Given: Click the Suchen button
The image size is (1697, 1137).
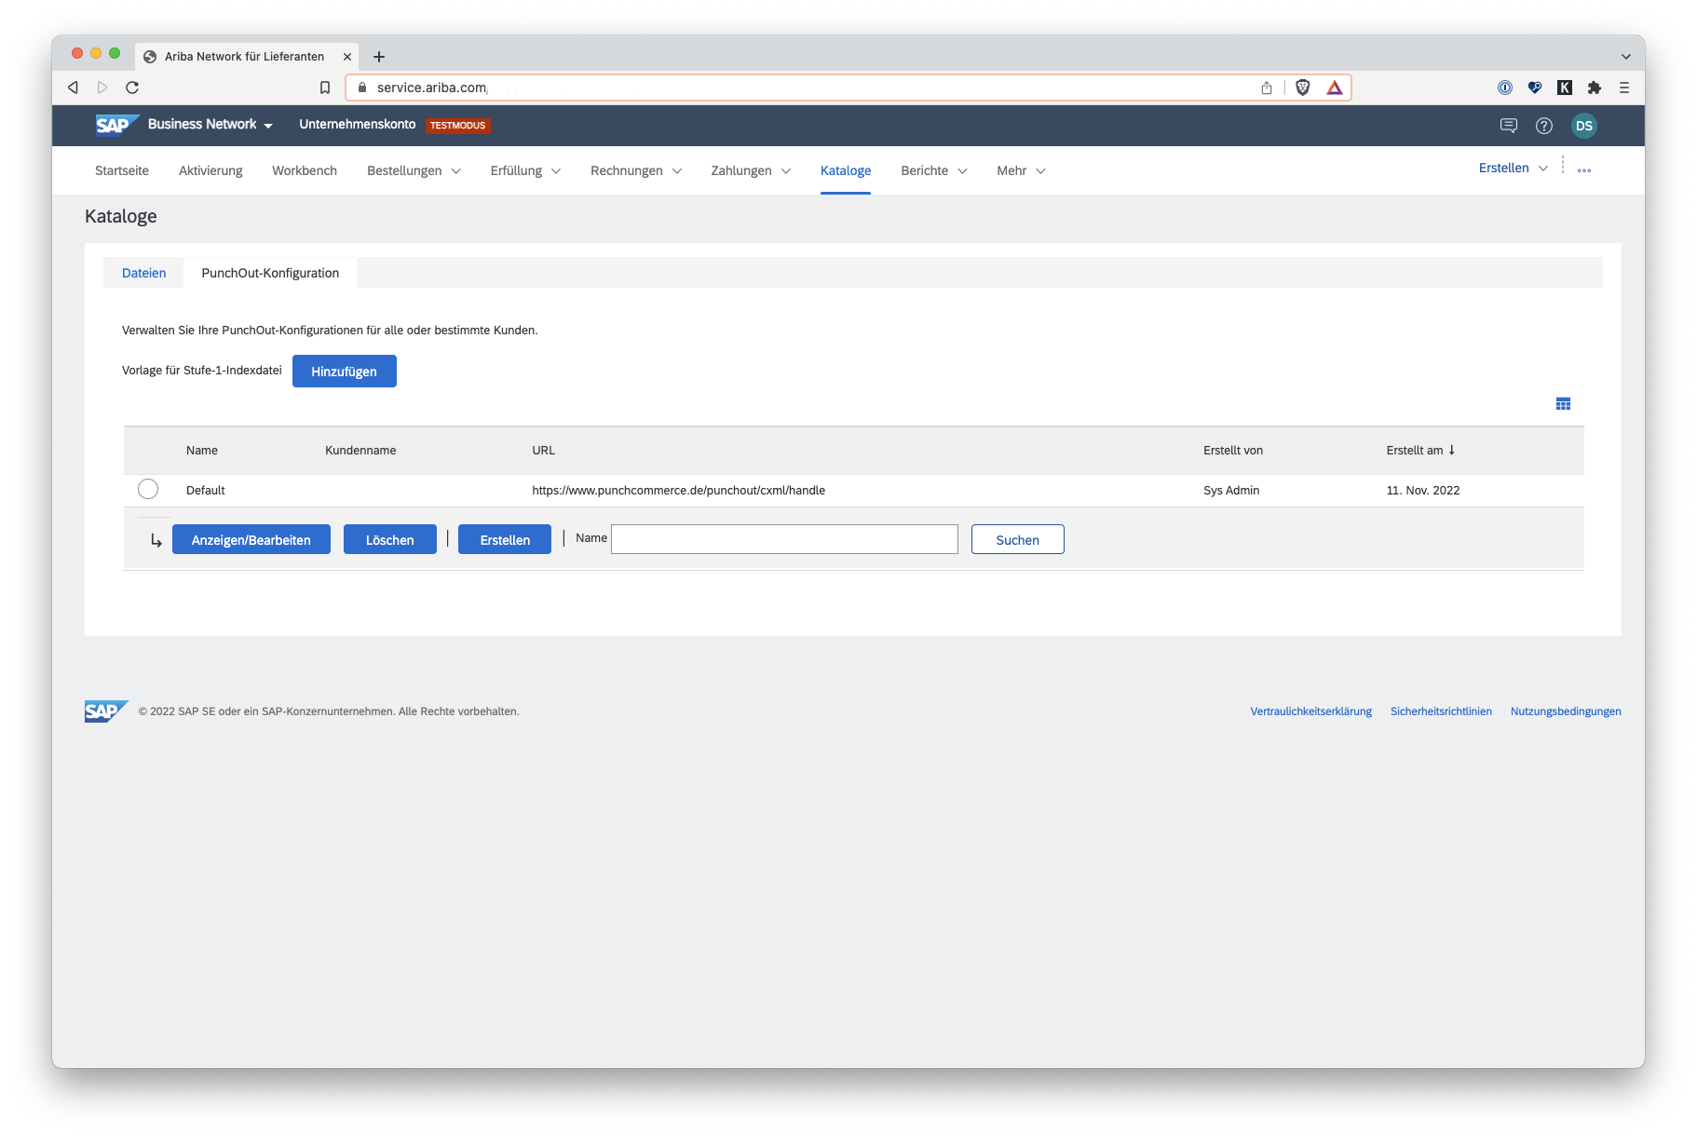Looking at the screenshot, I should [1018, 540].
